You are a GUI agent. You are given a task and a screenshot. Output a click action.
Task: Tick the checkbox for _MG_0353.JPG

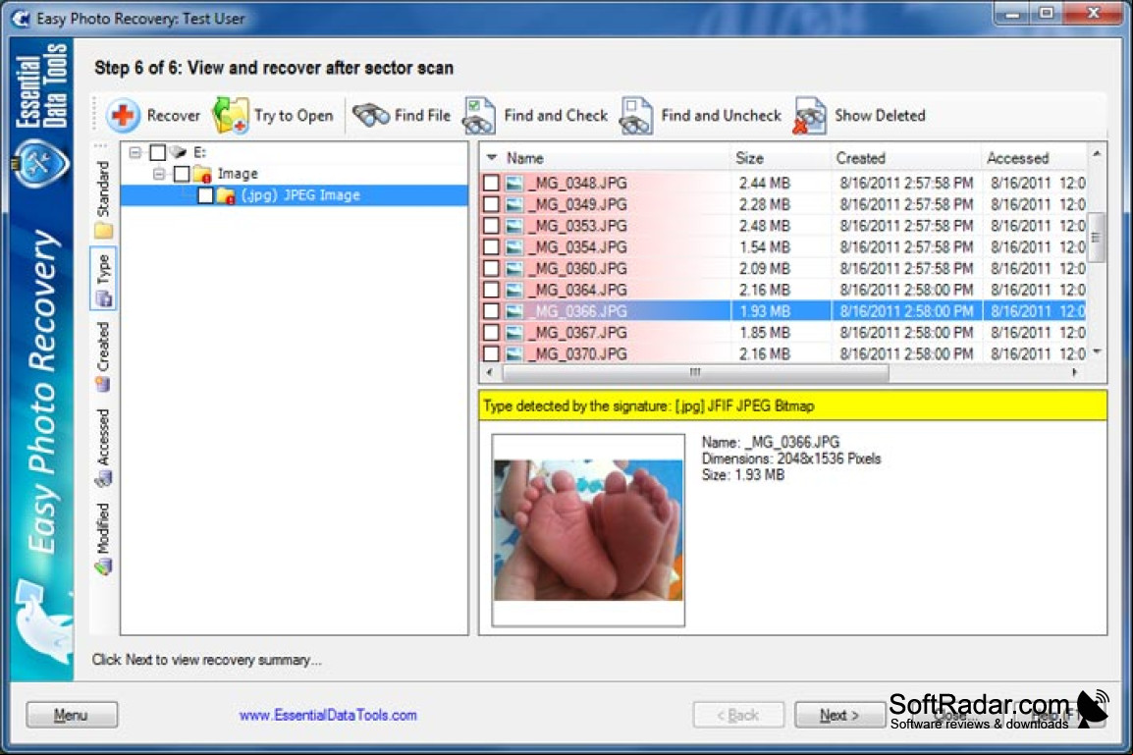click(x=491, y=226)
